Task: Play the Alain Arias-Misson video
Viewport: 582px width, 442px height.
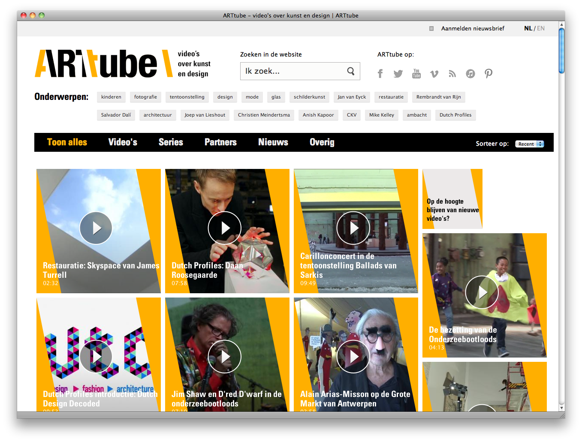Action: pyautogui.click(x=353, y=357)
